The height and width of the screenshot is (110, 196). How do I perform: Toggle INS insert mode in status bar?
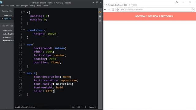click(x=73, y=107)
